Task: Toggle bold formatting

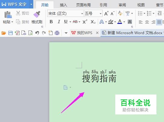Action: [51, 22]
